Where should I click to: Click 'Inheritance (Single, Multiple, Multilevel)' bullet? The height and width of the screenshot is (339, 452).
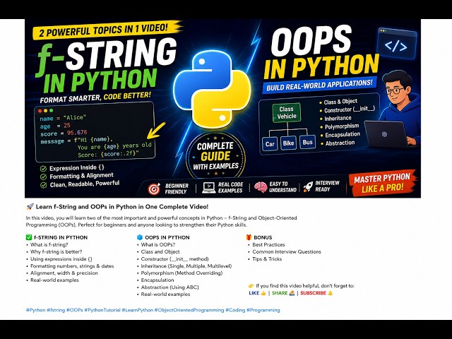pos(186,266)
